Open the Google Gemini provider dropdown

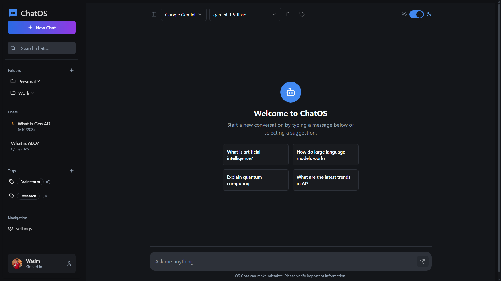point(183,14)
